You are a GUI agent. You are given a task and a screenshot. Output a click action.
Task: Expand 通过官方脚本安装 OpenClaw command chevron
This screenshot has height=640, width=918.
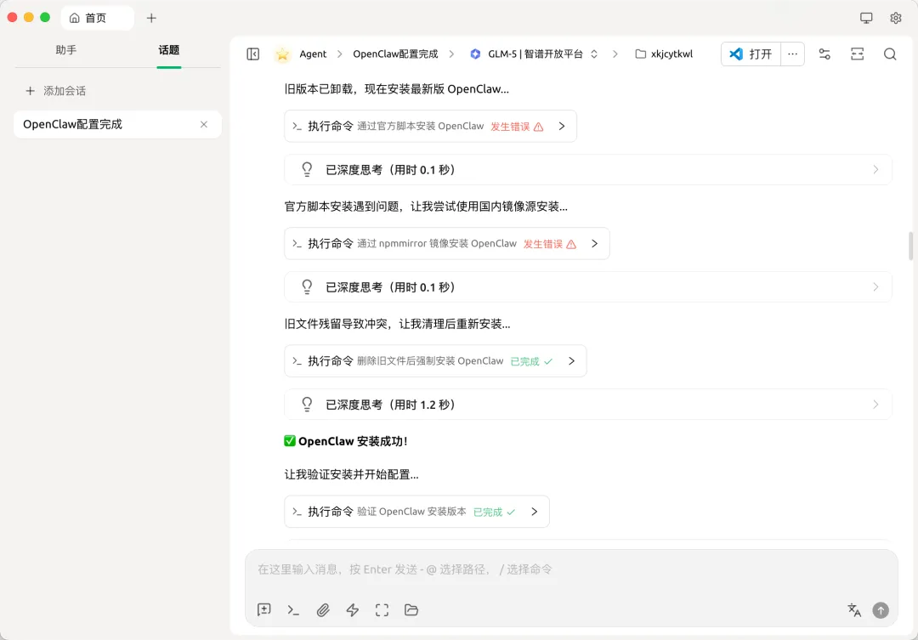[x=562, y=126]
